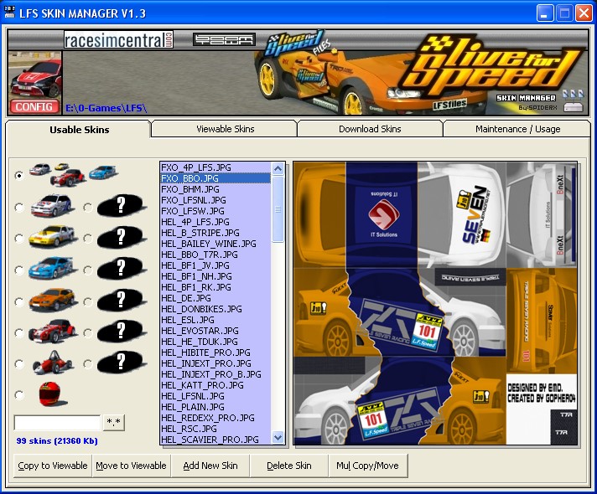
Task: Open the Maintenance / Usage tab
Action: pos(517,129)
